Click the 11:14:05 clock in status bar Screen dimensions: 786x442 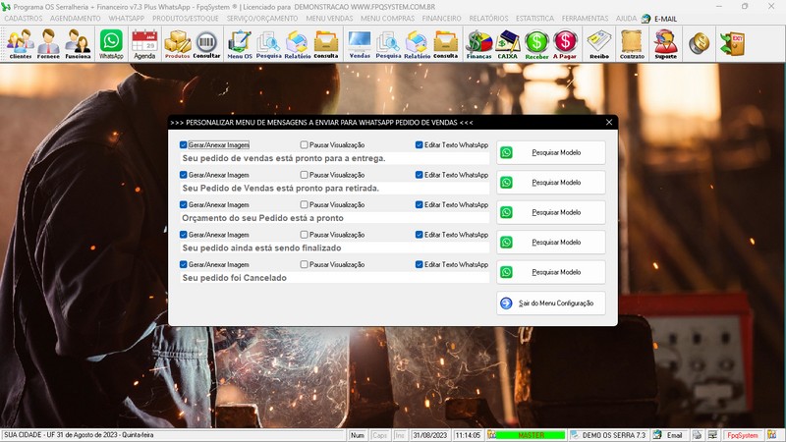468,435
